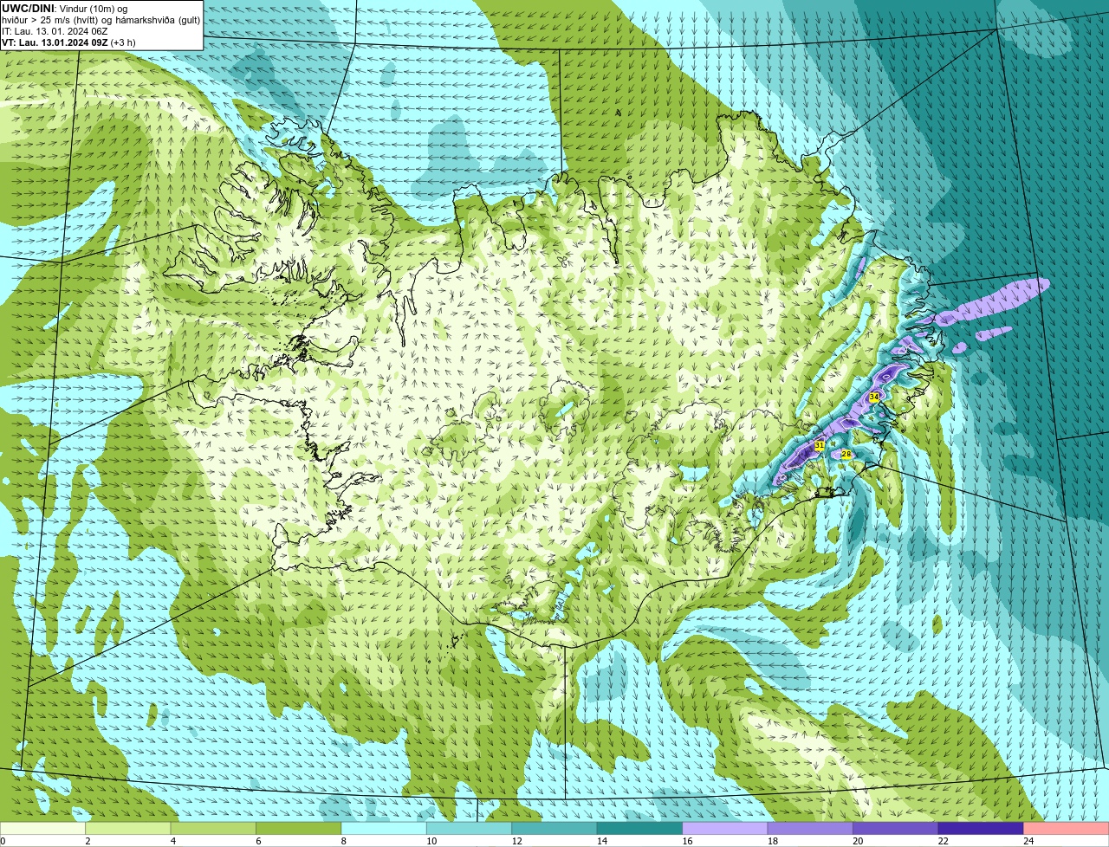Click the 'IT: Lau. 13. 01. 2024 06Z' line
The width and height of the screenshot is (1109, 847).
point(55,31)
